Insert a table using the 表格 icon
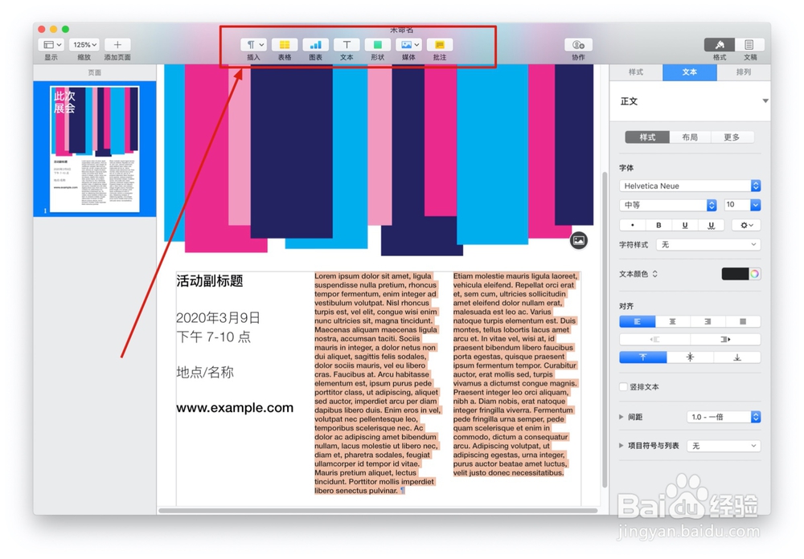The width and height of the screenshot is (804, 559). 286,44
